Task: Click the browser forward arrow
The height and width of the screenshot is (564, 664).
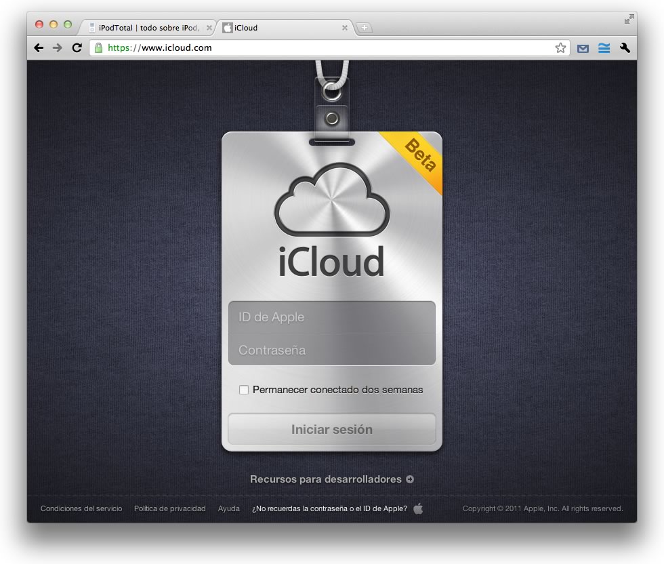Action: 57,48
